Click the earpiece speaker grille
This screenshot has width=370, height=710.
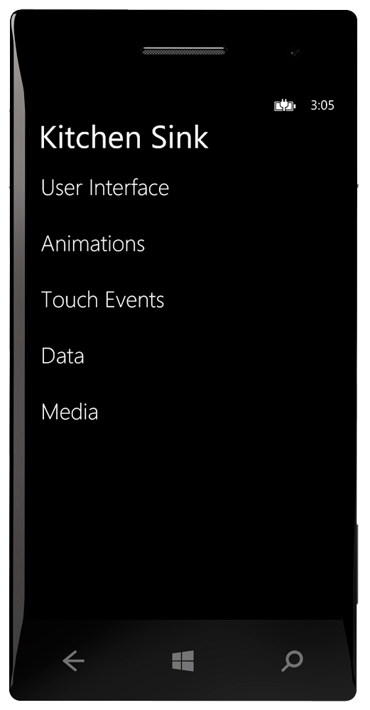coord(183,50)
